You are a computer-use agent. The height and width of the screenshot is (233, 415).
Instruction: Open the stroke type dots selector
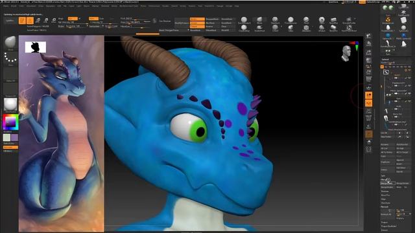(x=10, y=59)
